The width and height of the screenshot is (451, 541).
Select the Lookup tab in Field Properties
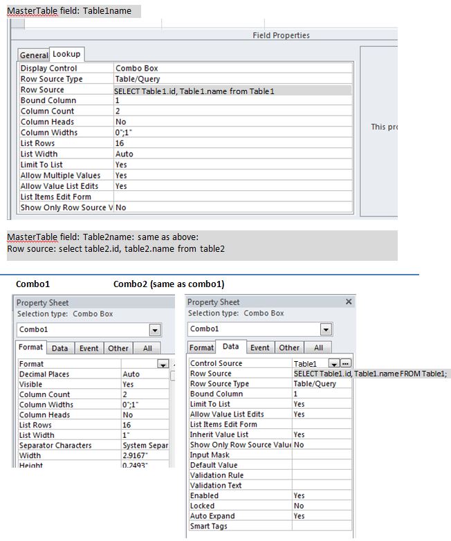click(x=66, y=54)
